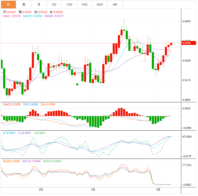Switch to the 5分 interval tab
Screen dimensions: 198x196
54,4
